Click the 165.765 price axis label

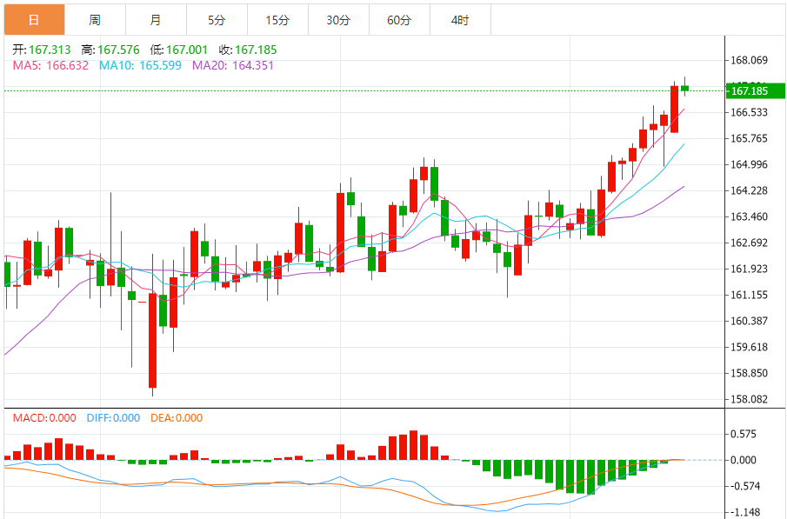point(749,138)
